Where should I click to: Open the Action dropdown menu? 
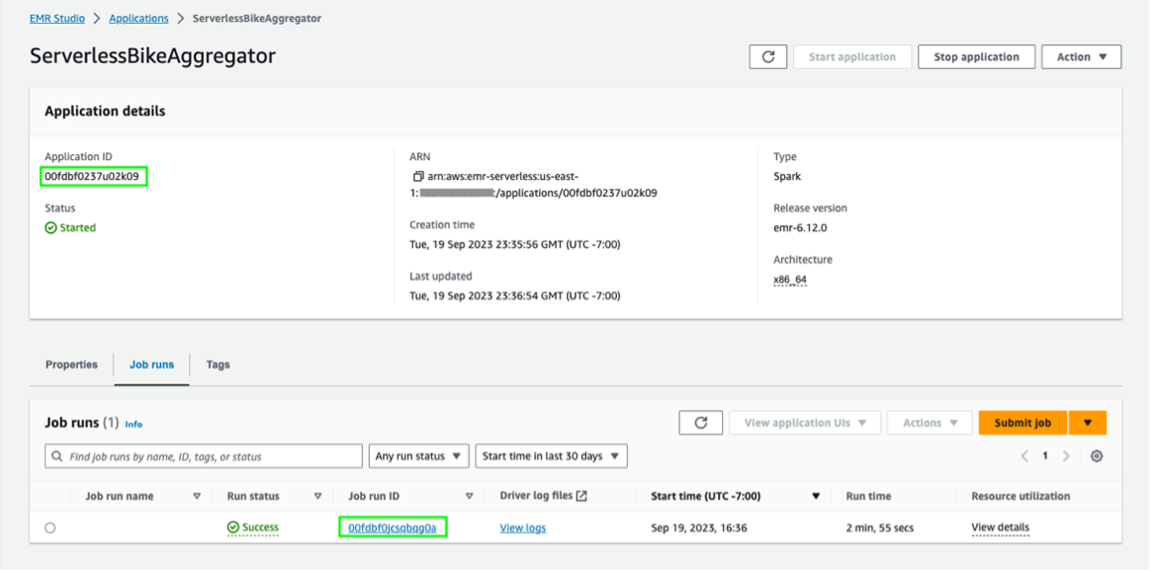click(x=1081, y=56)
